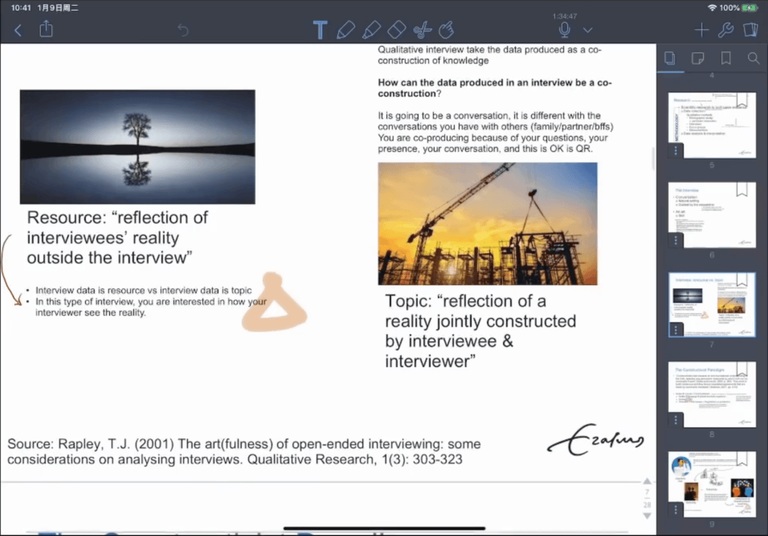Toggle bookmark on page 8 thumbnail
The height and width of the screenshot is (536, 768).
click(742, 369)
